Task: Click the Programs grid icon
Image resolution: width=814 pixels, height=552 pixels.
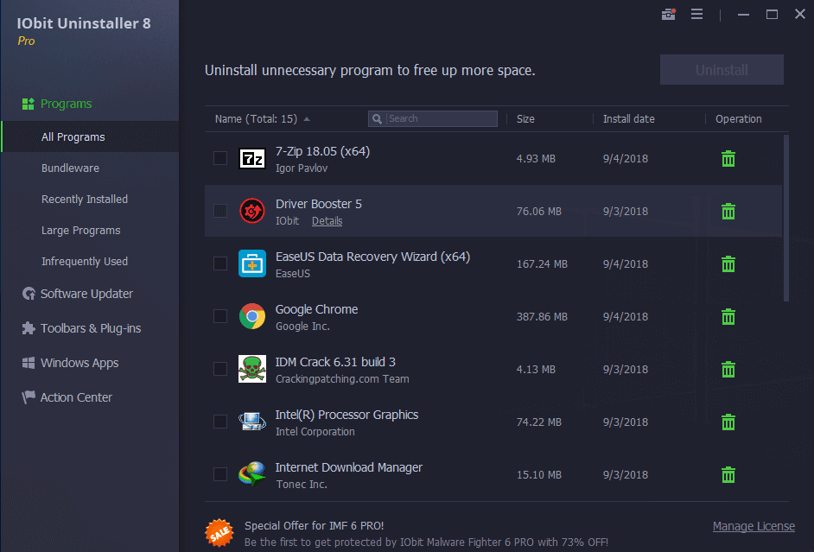Action: click(28, 104)
